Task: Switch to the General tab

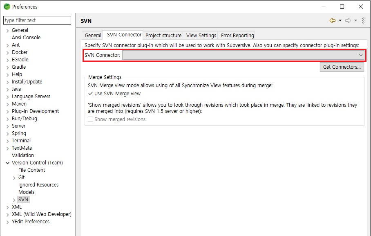Action: click(93, 36)
